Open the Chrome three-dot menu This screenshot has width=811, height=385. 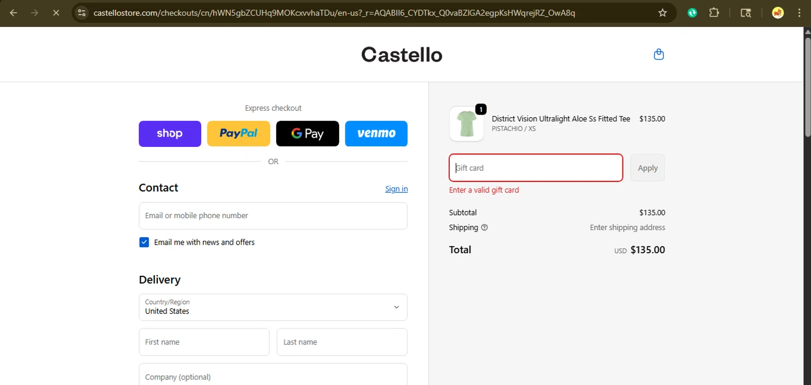coord(799,13)
